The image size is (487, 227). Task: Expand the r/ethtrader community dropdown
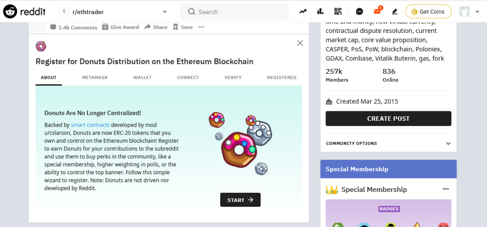pos(165,12)
